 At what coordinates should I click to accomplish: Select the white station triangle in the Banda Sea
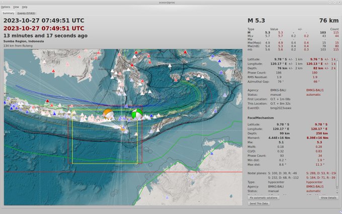[x=169, y=65]
